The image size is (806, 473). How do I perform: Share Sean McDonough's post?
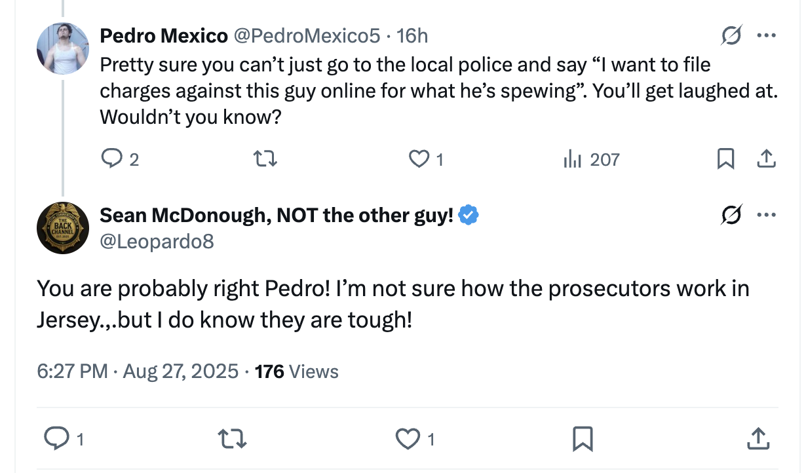pos(757,439)
